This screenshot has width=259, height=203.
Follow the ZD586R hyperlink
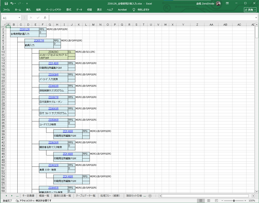[x=53, y=120]
